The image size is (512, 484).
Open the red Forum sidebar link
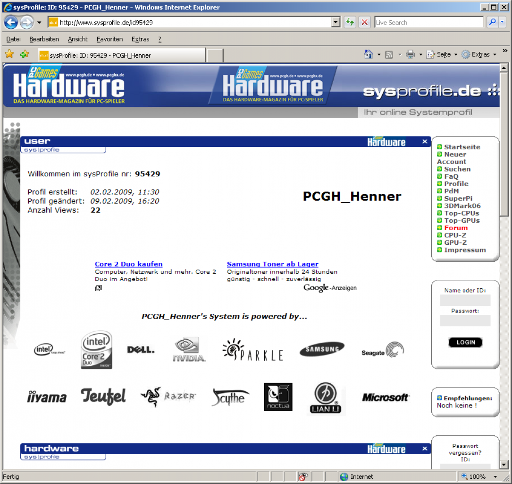point(455,228)
